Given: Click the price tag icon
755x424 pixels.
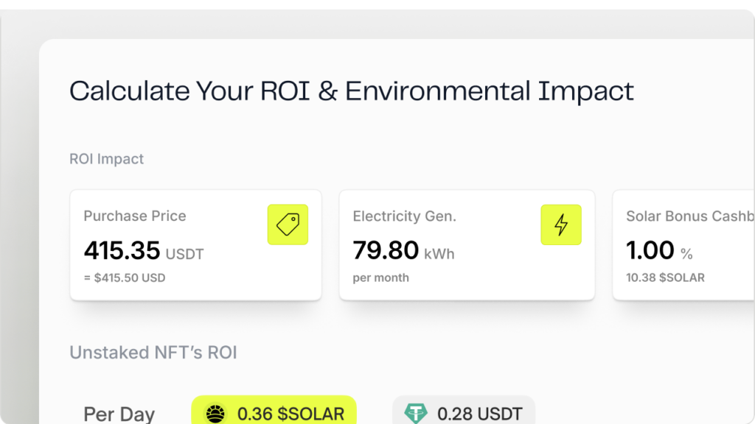Looking at the screenshot, I should (x=288, y=225).
